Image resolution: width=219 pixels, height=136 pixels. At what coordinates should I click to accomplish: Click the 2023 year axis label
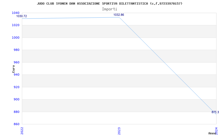pos(119,131)
